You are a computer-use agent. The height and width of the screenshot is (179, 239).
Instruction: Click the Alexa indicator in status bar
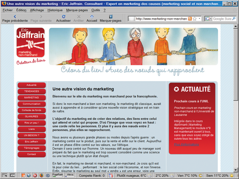tap(70, 175)
